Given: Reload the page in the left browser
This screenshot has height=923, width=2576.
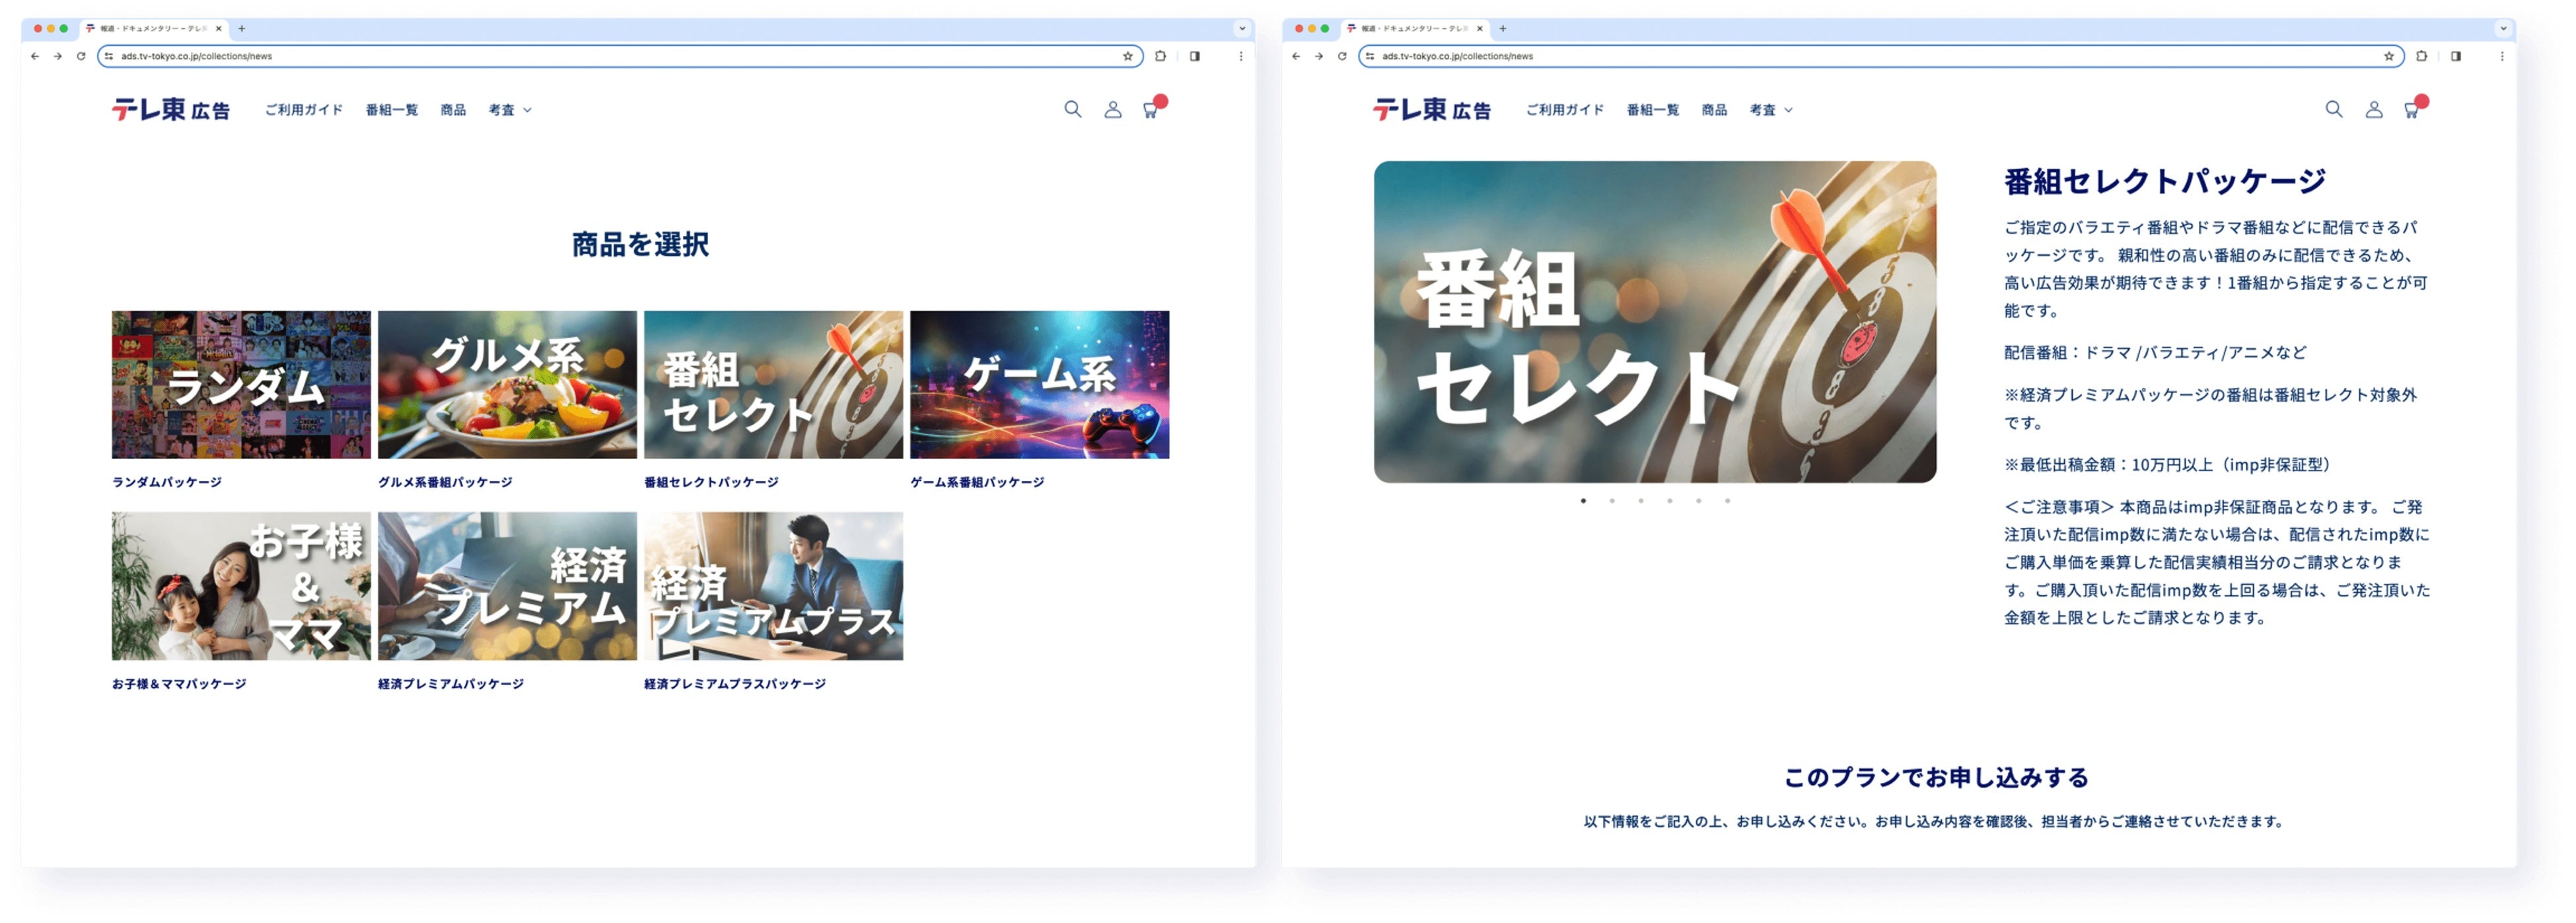Looking at the screenshot, I should [x=81, y=56].
